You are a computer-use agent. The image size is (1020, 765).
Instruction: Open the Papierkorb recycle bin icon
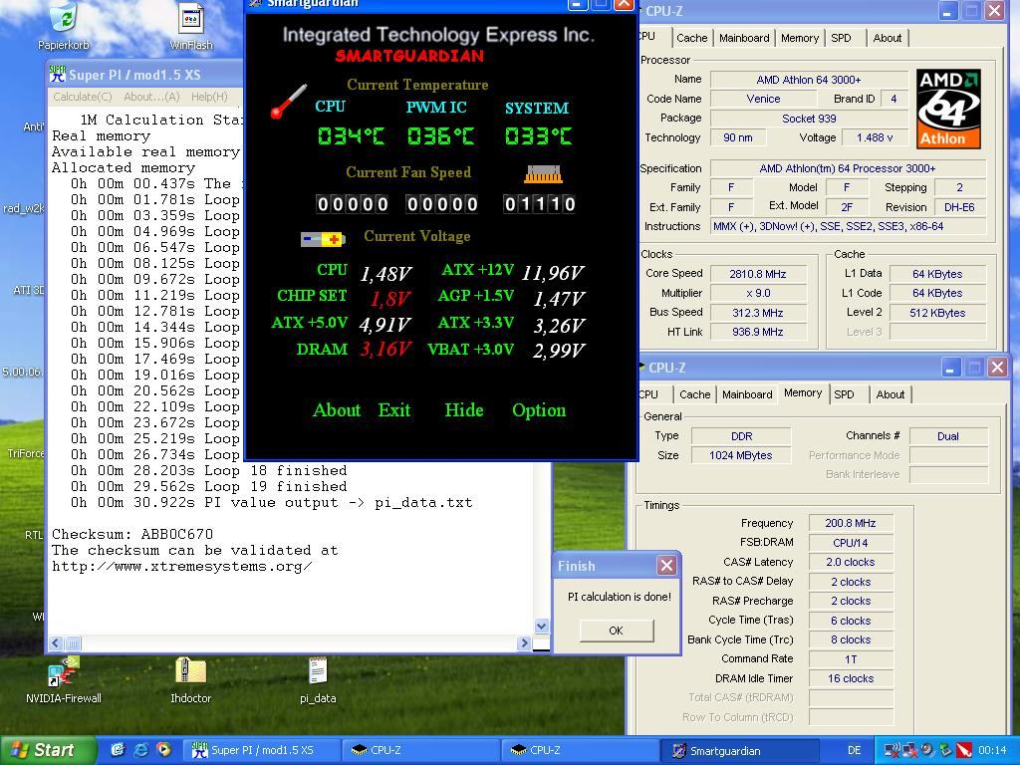[x=64, y=20]
